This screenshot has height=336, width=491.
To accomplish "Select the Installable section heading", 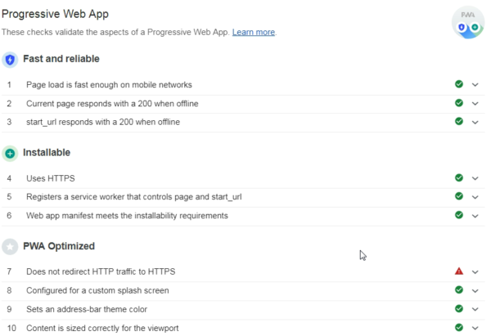I will coord(47,153).
